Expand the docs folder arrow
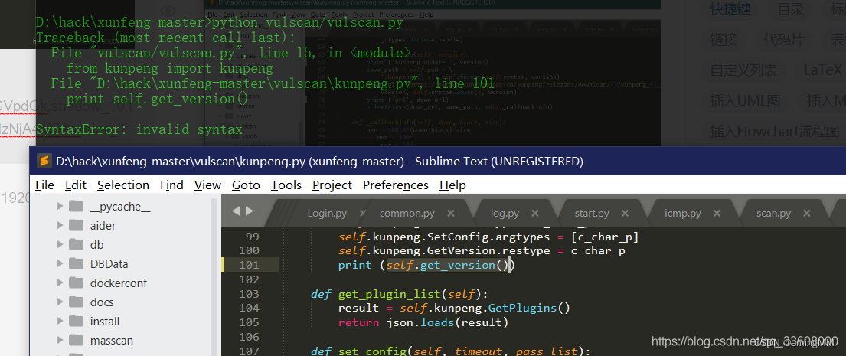Screen dimensions: 846x356 coord(60,302)
